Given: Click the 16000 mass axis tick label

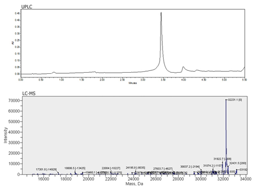Looking at the screenshot, I should (43, 179).
